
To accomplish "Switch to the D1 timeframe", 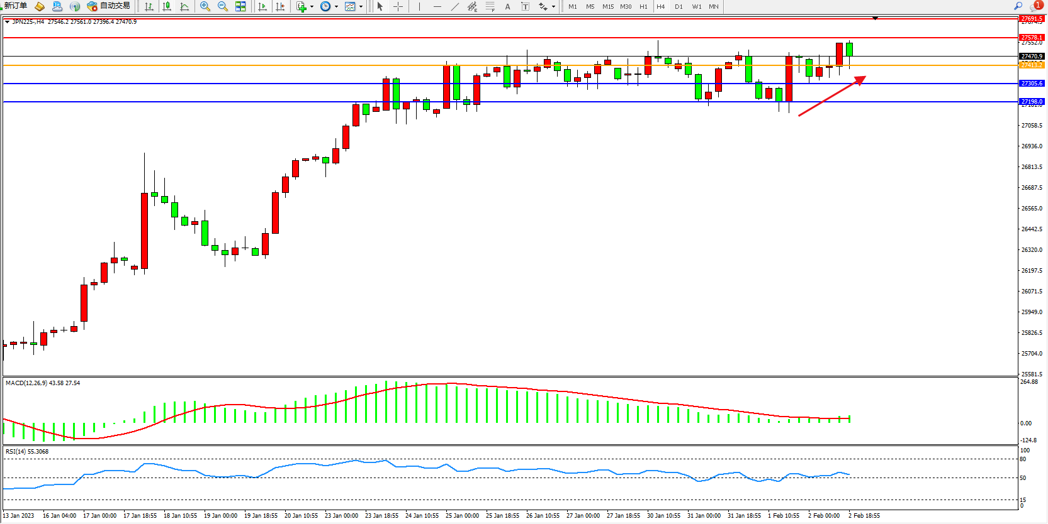I will point(679,6).
